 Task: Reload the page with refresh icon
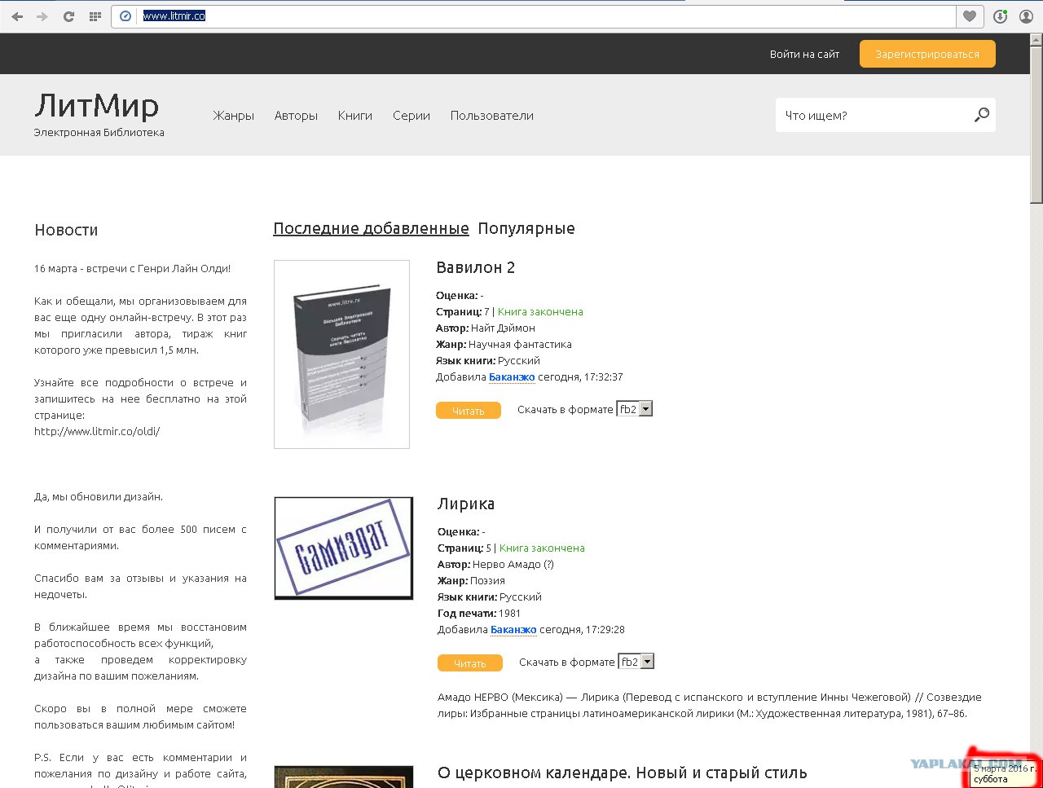pos(68,16)
